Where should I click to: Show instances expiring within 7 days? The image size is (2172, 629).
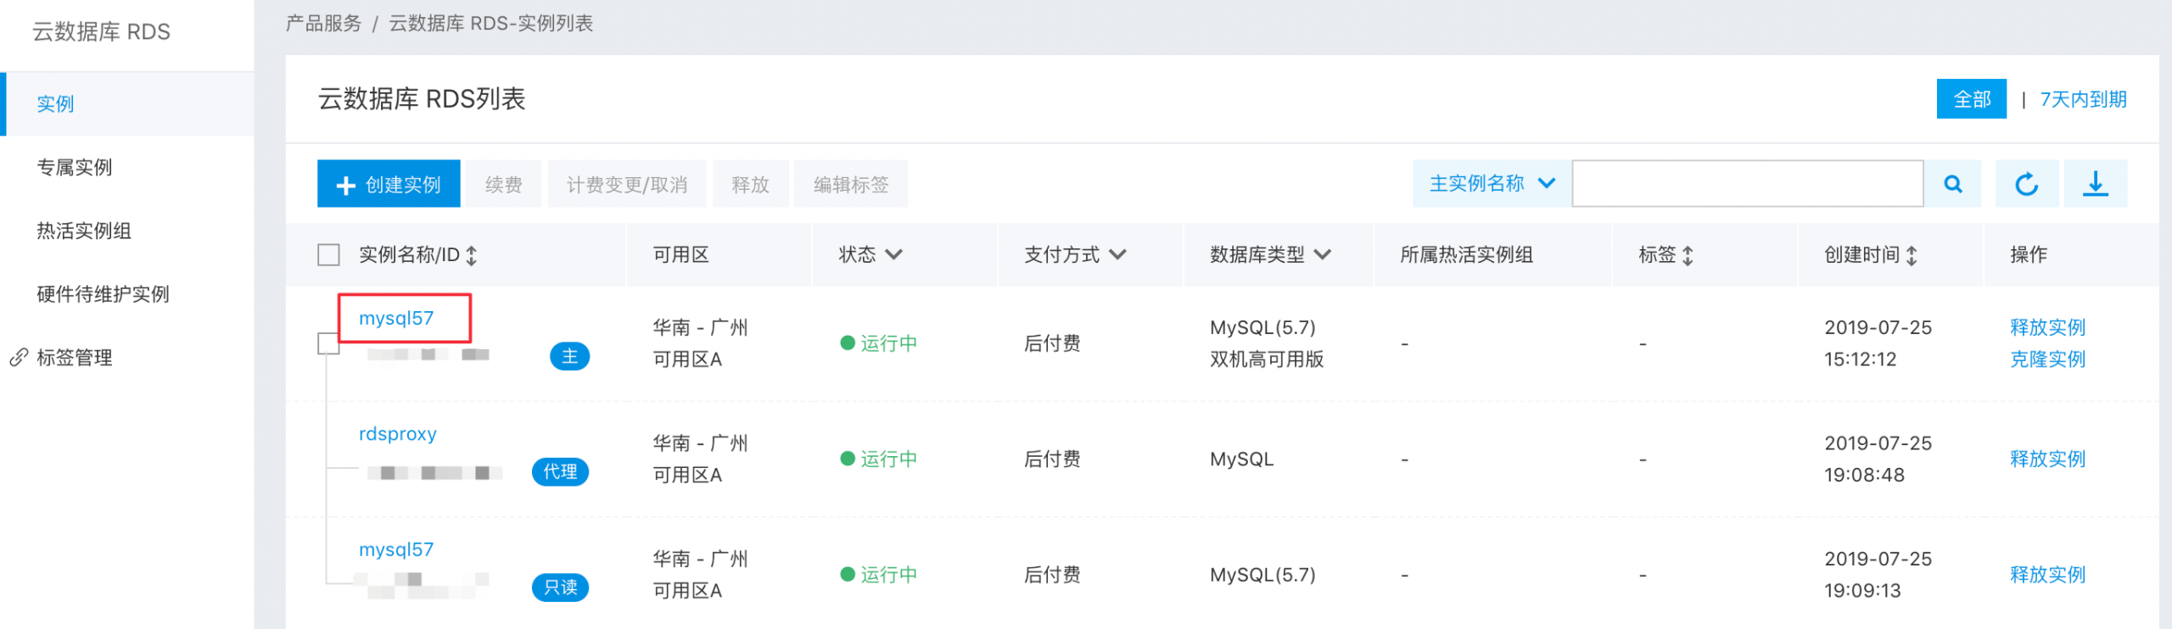point(2083,99)
